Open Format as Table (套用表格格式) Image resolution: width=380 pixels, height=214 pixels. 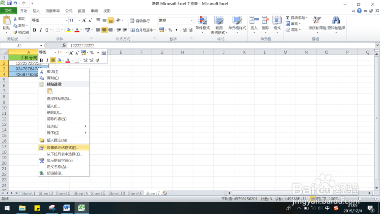219,25
